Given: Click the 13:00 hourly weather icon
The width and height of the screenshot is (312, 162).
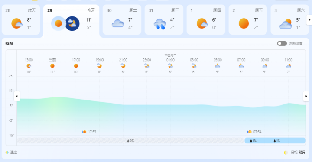Looking at the screenshot, I should 29,66.
